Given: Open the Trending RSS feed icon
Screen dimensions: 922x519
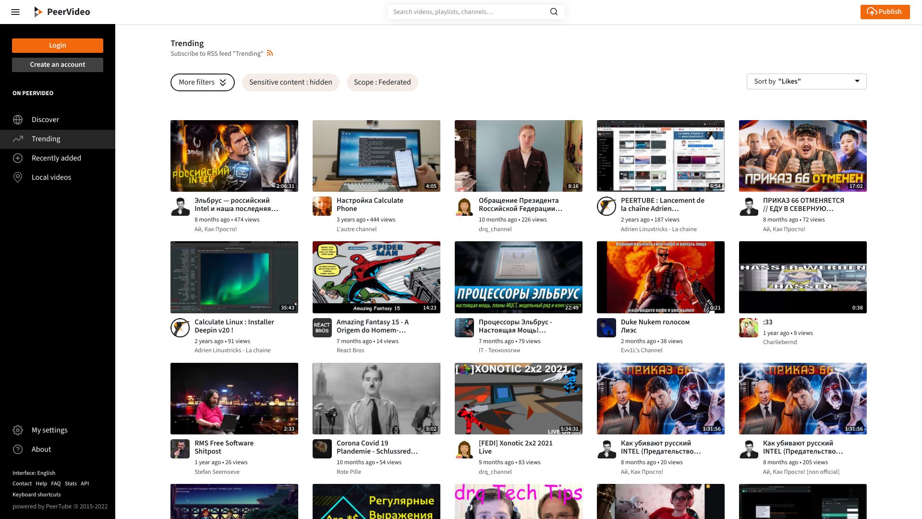Looking at the screenshot, I should 270,53.
